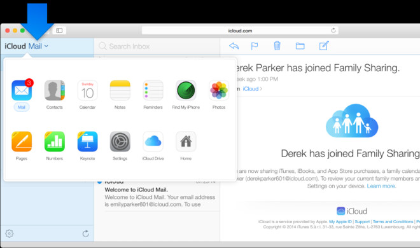Viewport: 420px width, 248px height.
Task: Open Terms and Conditions link
Action: pyautogui.click(x=393, y=221)
